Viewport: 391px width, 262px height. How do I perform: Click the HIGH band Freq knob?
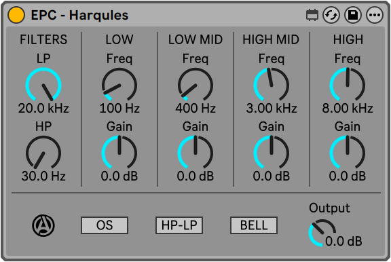pyautogui.click(x=348, y=86)
